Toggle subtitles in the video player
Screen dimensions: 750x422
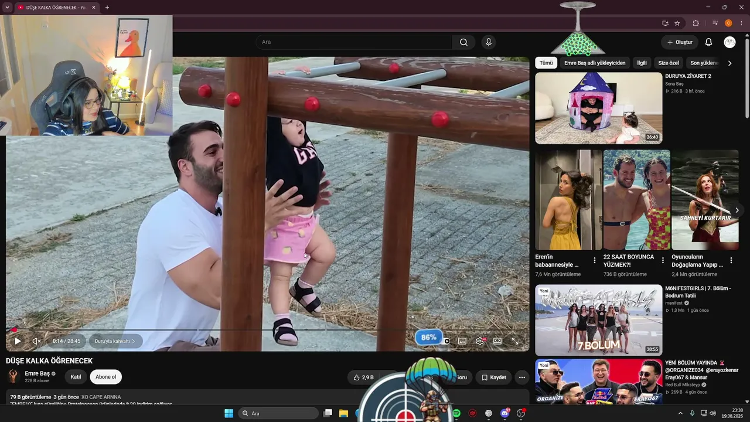(462, 341)
